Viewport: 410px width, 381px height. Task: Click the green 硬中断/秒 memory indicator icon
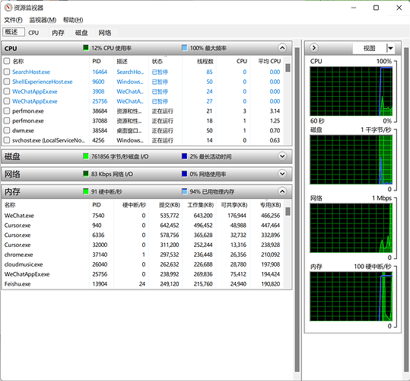click(x=85, y=192)
